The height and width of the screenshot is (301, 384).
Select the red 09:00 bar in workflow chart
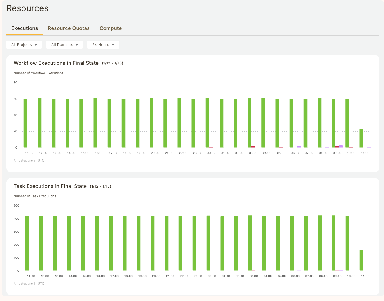click(337, 147)
